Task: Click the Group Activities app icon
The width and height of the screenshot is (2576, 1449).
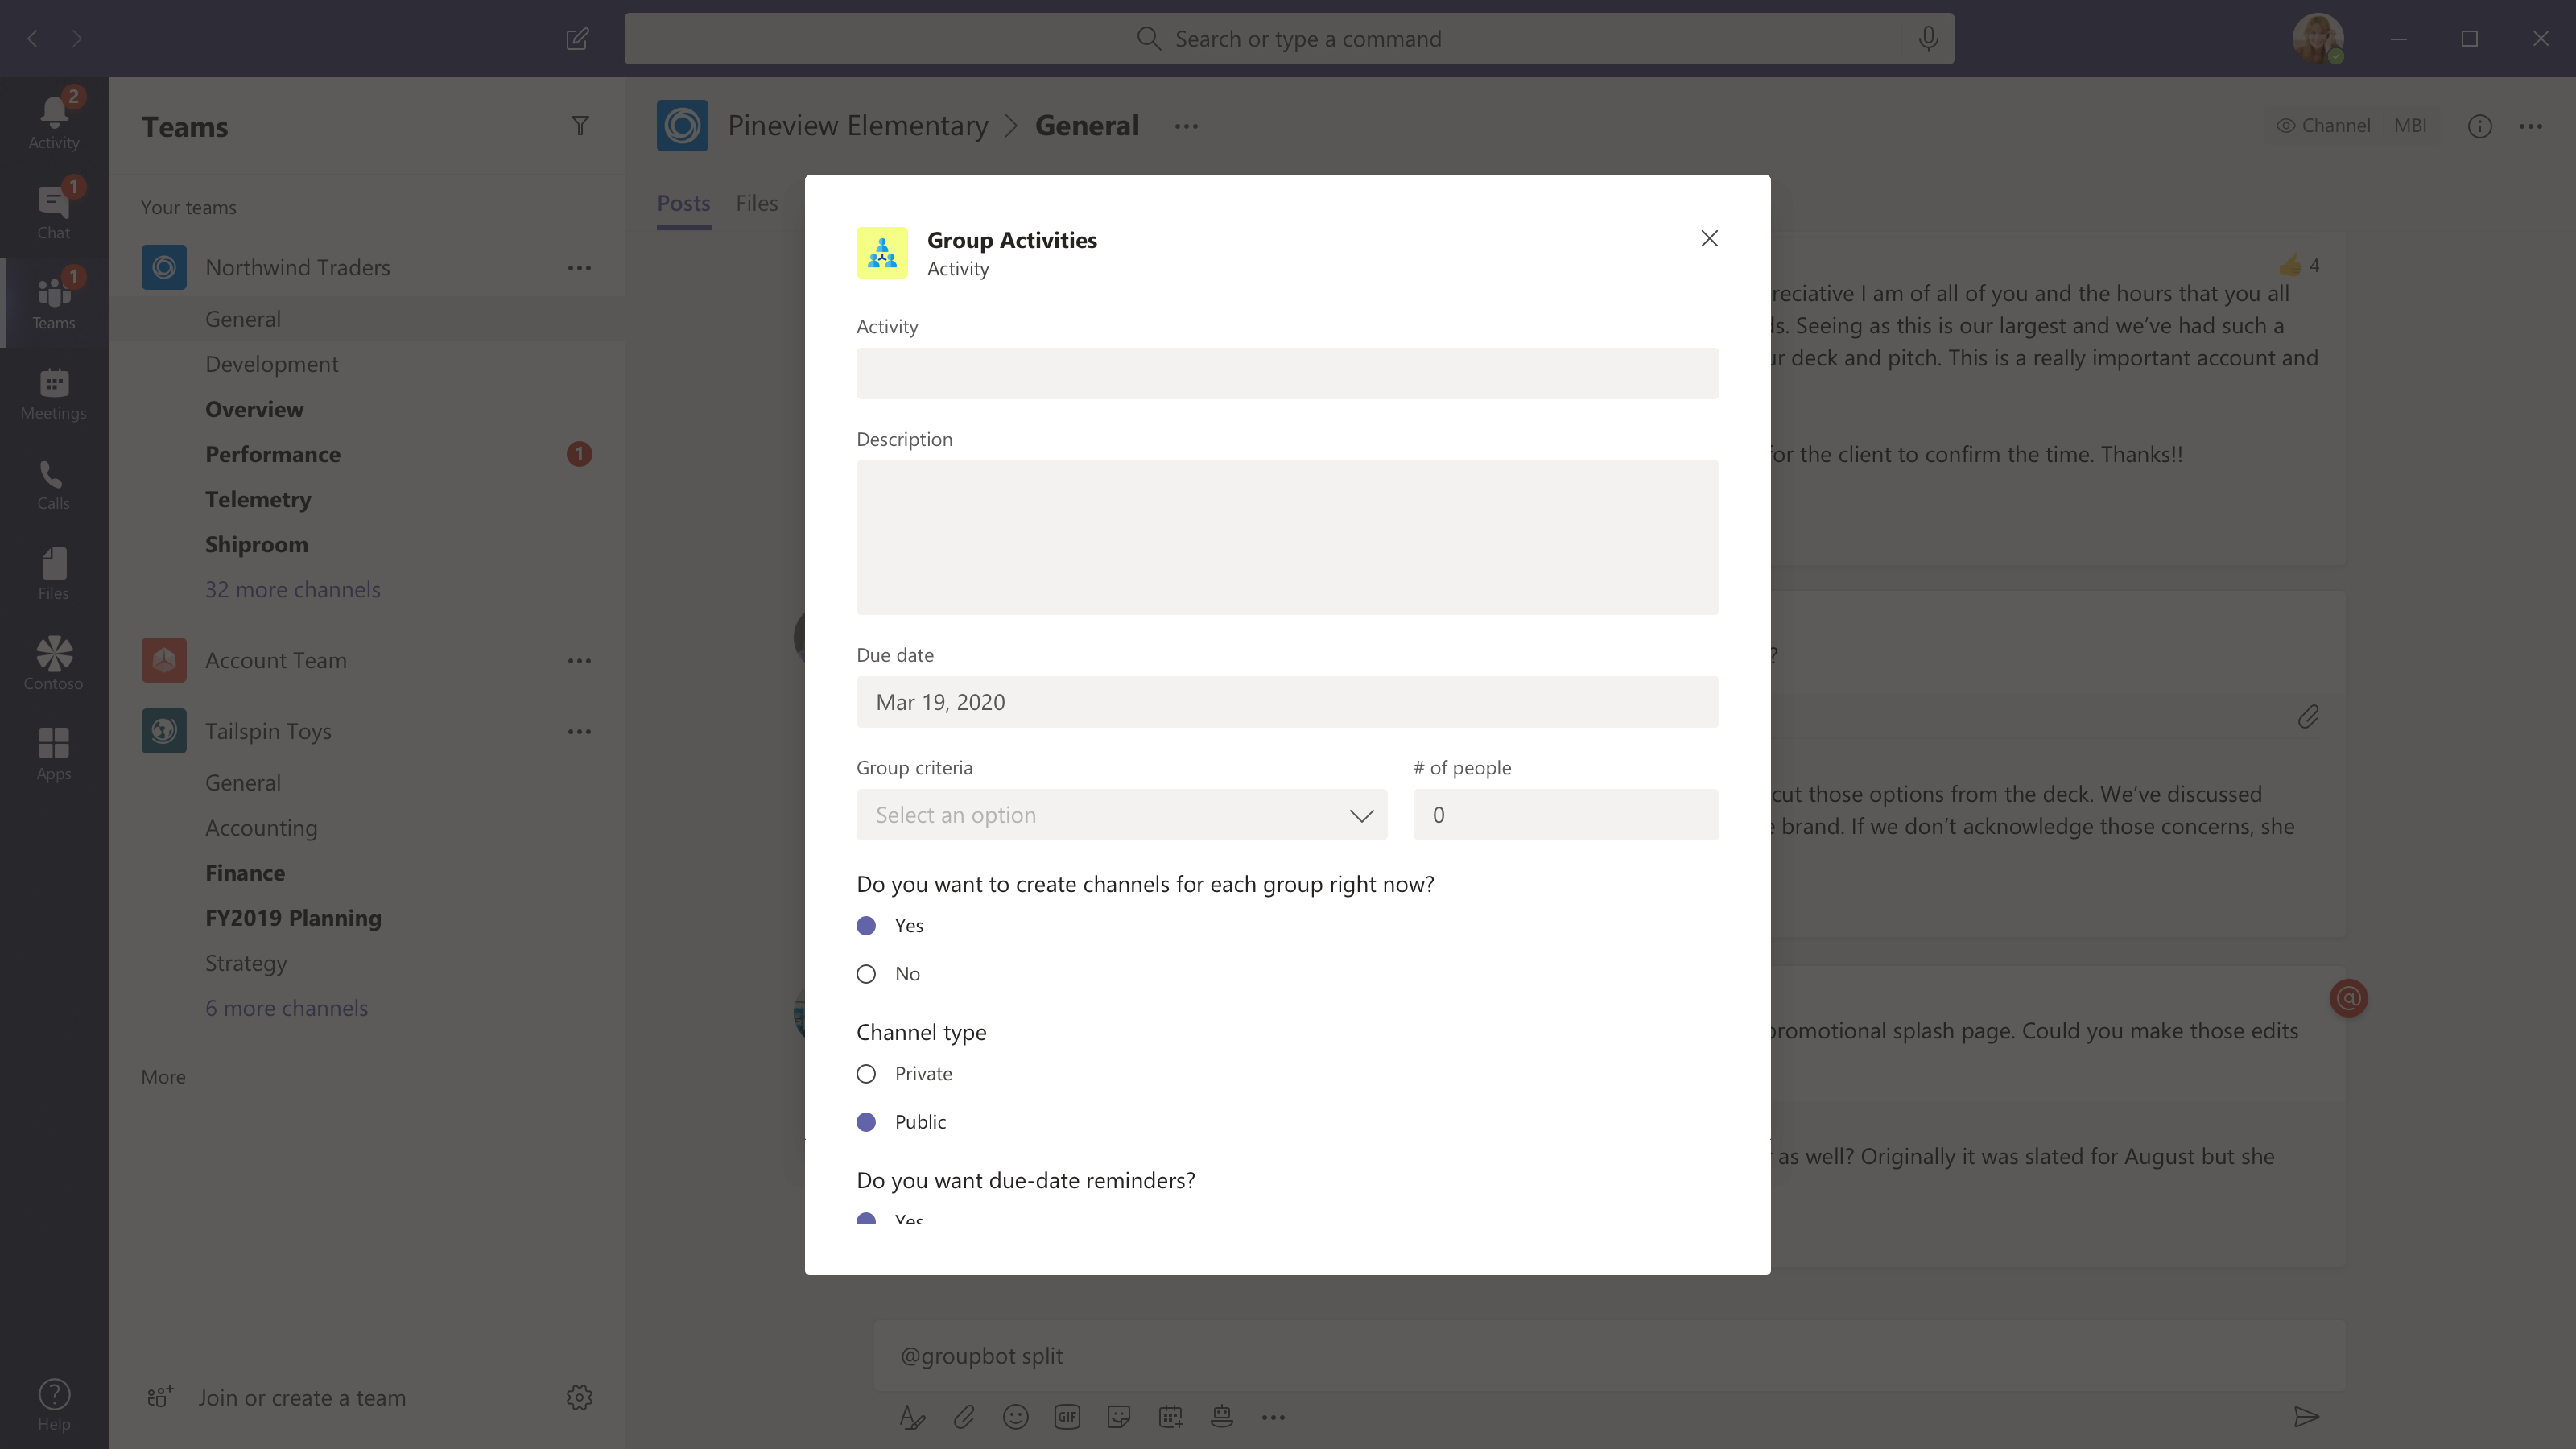Action: click(881, 253)
